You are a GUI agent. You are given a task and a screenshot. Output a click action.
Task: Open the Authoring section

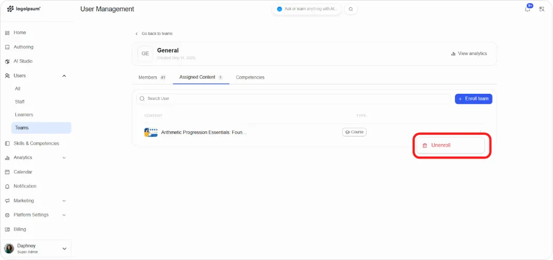click(23, 47)
